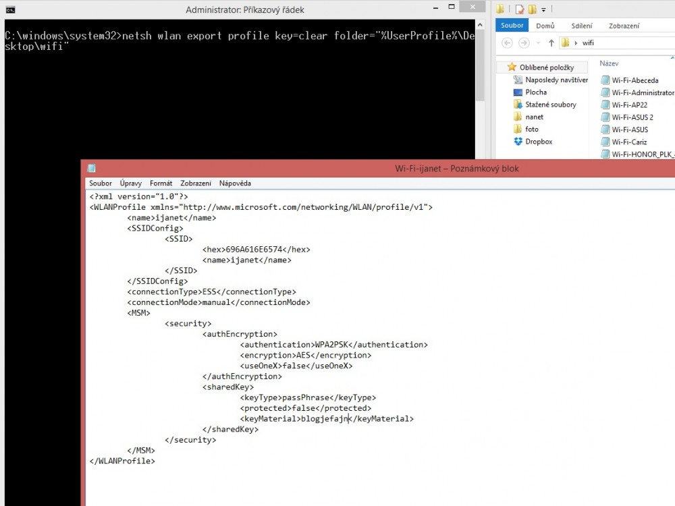Open the Formát menu in Notepad
The width and height of the screenshot is (675, 506).
click(161, 183)
